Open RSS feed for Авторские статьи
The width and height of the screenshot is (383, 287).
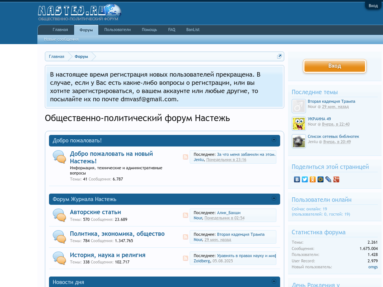[x=186, y=215]
